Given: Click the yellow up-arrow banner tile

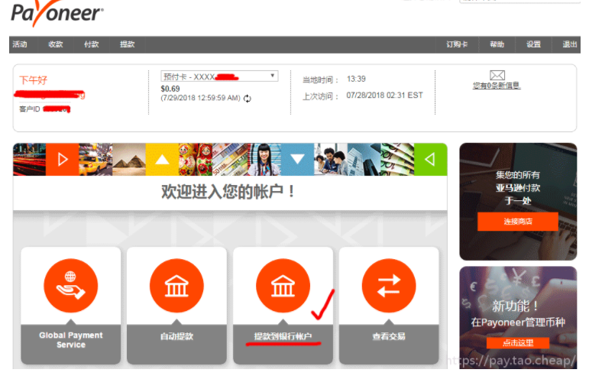Looking at the screenshot, I should pos(162,159).
